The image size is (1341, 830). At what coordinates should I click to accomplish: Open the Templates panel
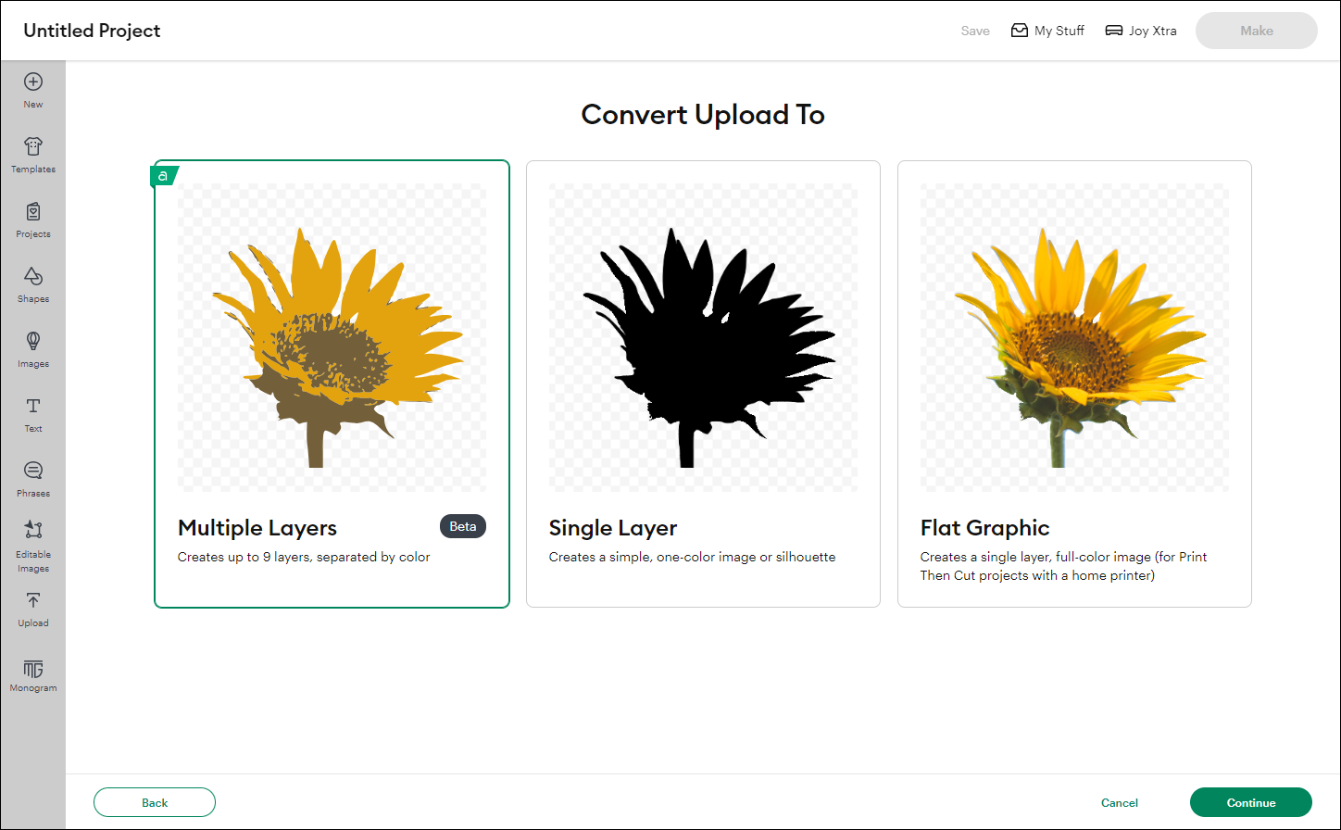[33, 154]
